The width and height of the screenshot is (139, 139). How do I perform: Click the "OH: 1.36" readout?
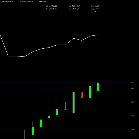(x=95, y=9)
